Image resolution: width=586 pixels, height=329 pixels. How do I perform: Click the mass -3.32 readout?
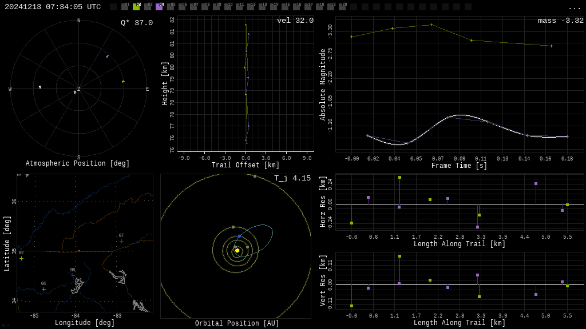561,21
